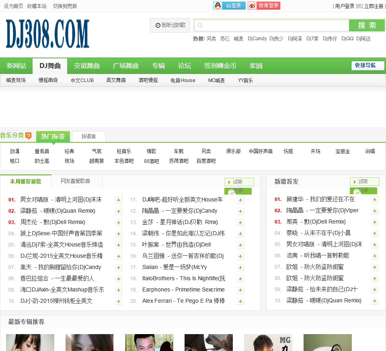Select 苏荷酒吧 tag
This screenshot has height=351, width=386.
[x=179, y=161]
